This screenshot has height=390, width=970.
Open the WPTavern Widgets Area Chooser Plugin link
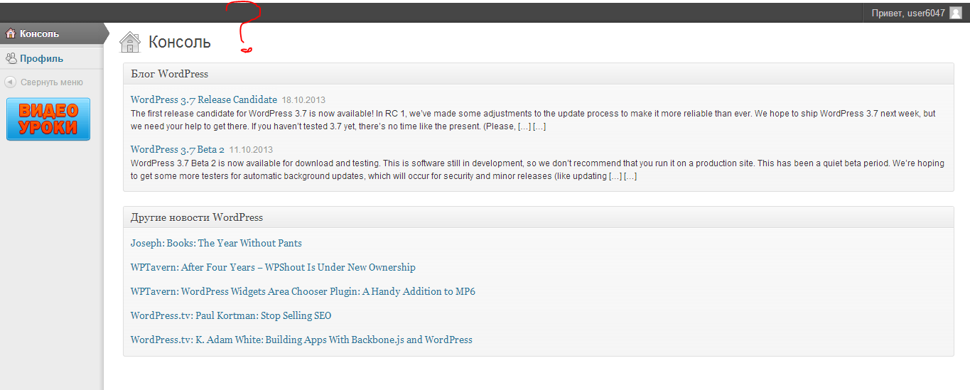pos(303,291)
